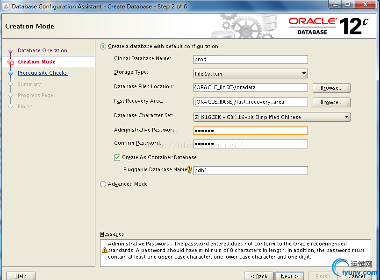Screen dimensions: 380x280
Task: Browse for Fast Recovery Area
Action: point(331,102)
